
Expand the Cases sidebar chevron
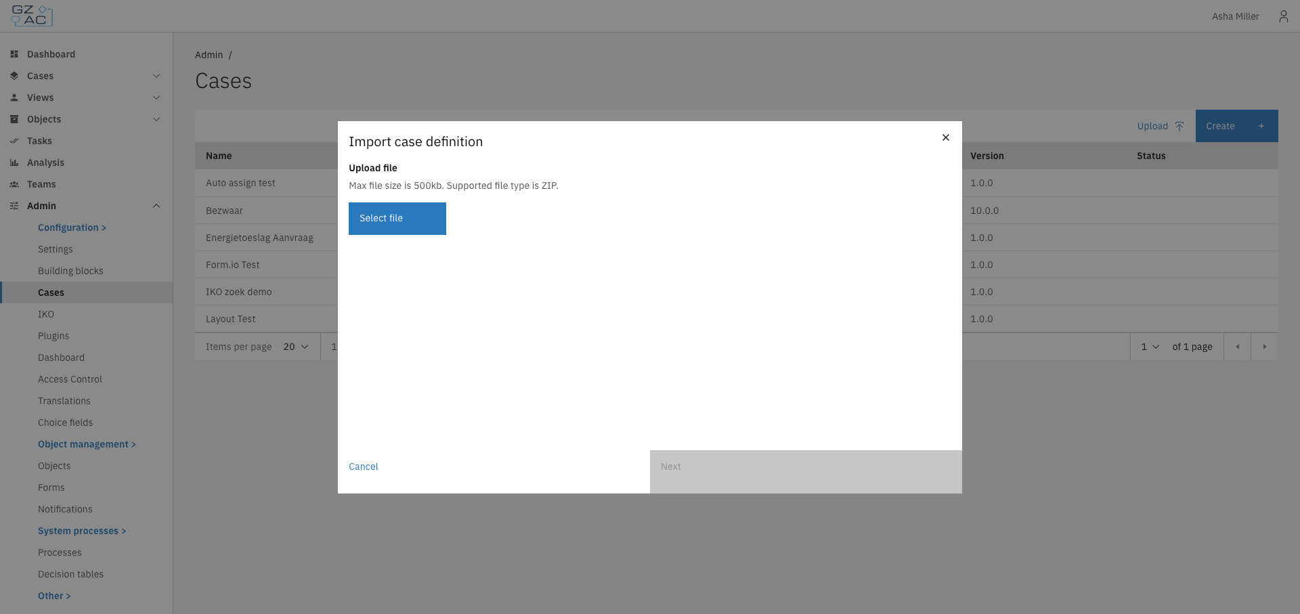(x=156, y=76)
